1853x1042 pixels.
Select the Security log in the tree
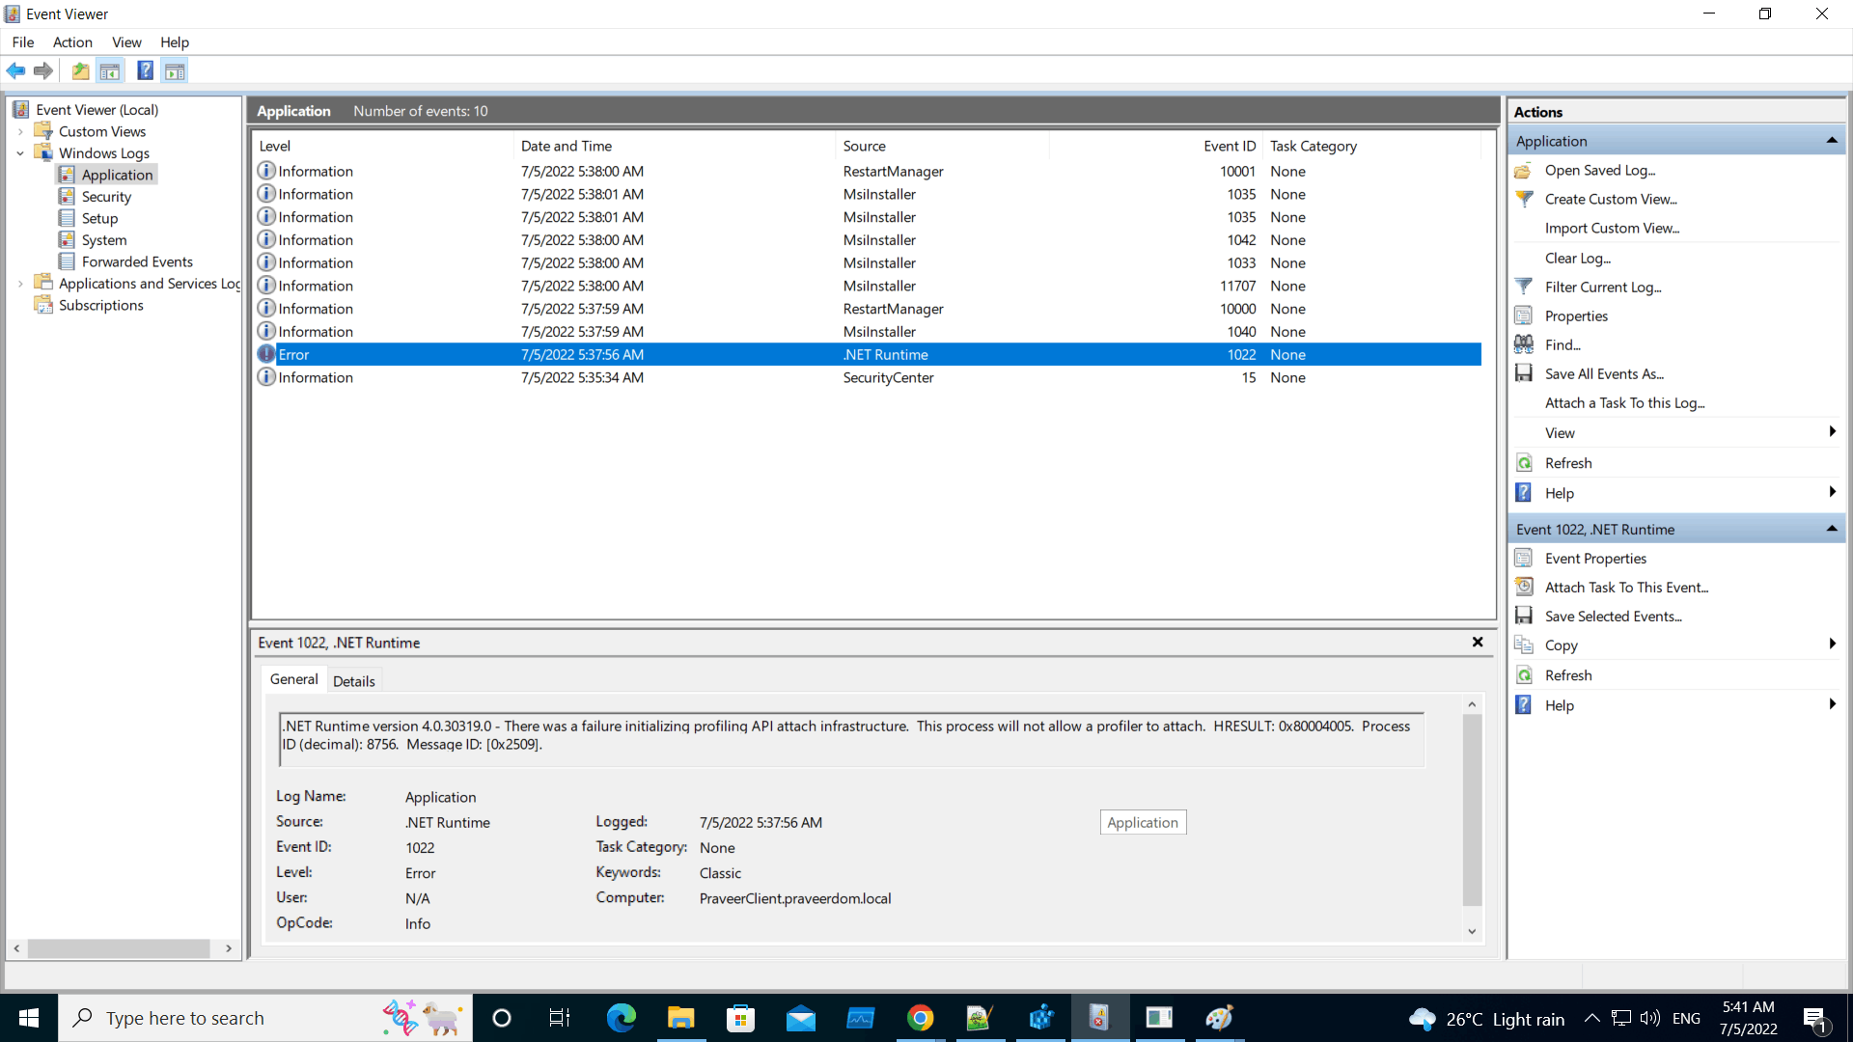(x=106, y=197)
